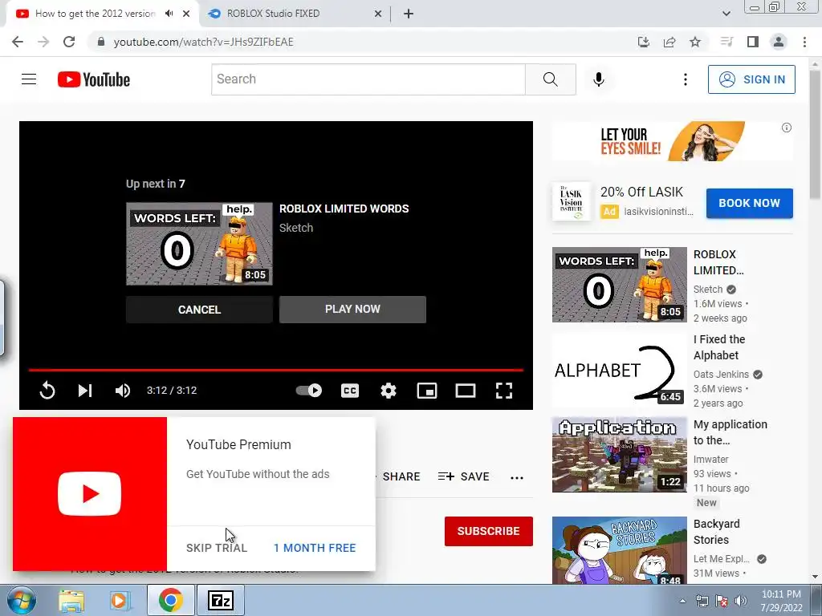The width and height of the screenshot is (822, 616).
Task: Replay the finished video
Action: [x=47, y=391]
